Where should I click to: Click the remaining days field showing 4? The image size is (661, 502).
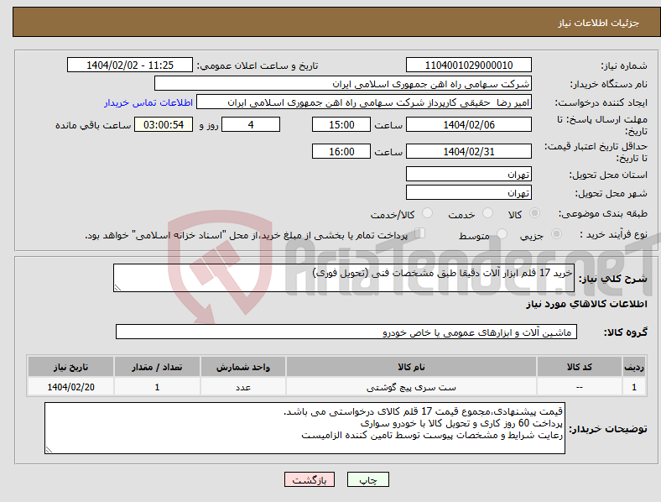tap(251, 124)
